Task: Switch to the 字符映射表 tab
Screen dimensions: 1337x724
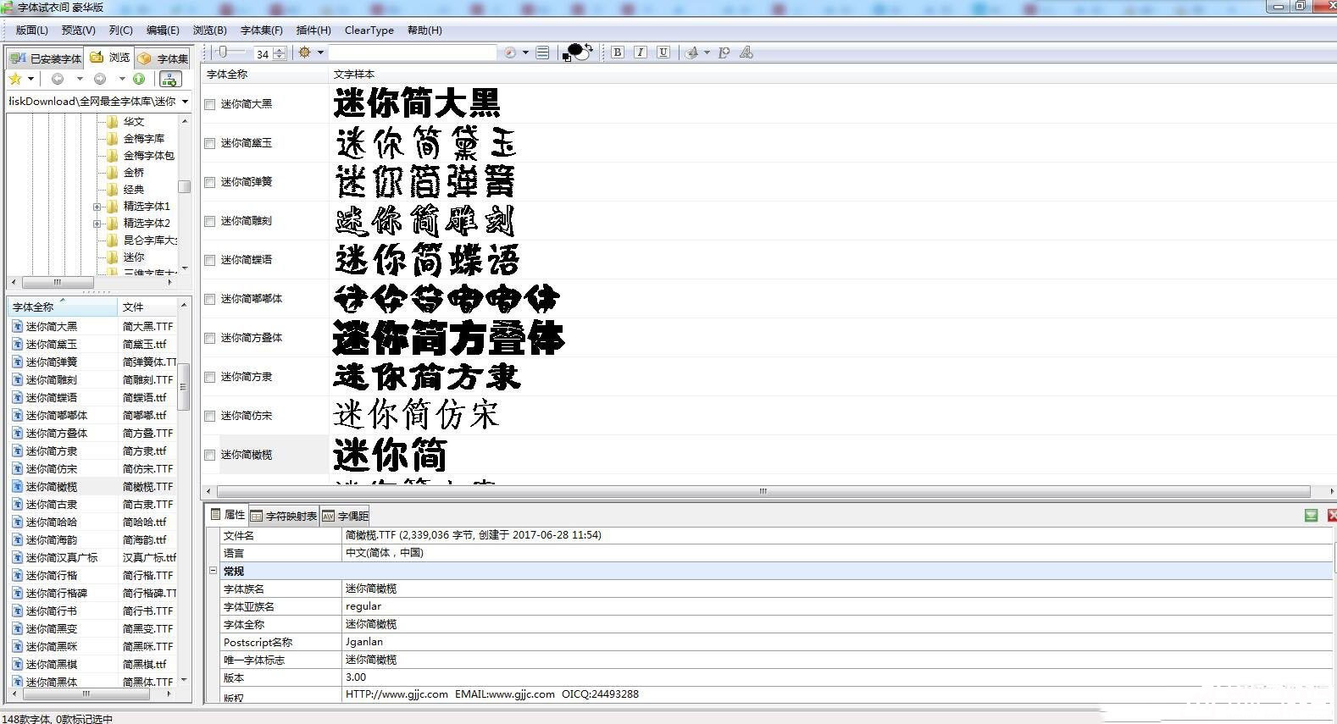Action: pos(284,516)
